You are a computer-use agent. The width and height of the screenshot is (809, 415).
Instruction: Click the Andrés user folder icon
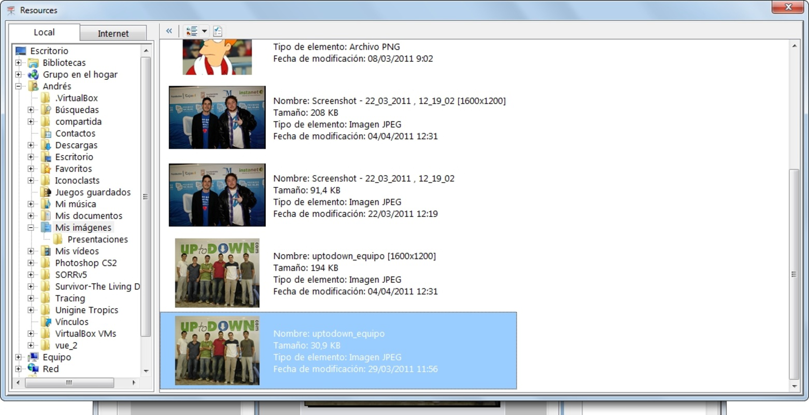coord(33,86)
